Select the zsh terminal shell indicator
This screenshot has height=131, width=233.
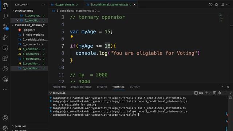tap(199, 93)
